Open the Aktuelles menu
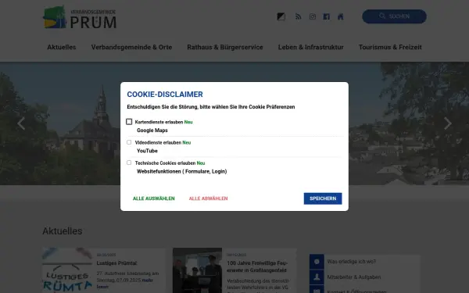The height and width of the screenshot is (293, 469). (x=62, y=47)
